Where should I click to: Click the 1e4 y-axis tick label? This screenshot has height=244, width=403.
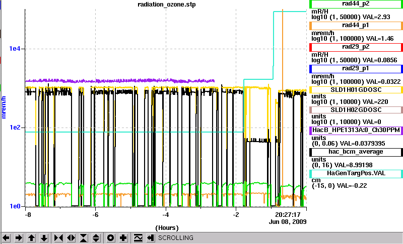15,49
